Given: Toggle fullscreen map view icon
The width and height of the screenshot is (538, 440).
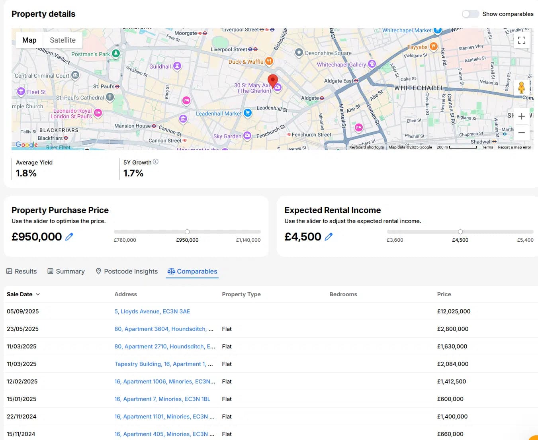Looking at the screenshot, I should click(x=521, y=40).
